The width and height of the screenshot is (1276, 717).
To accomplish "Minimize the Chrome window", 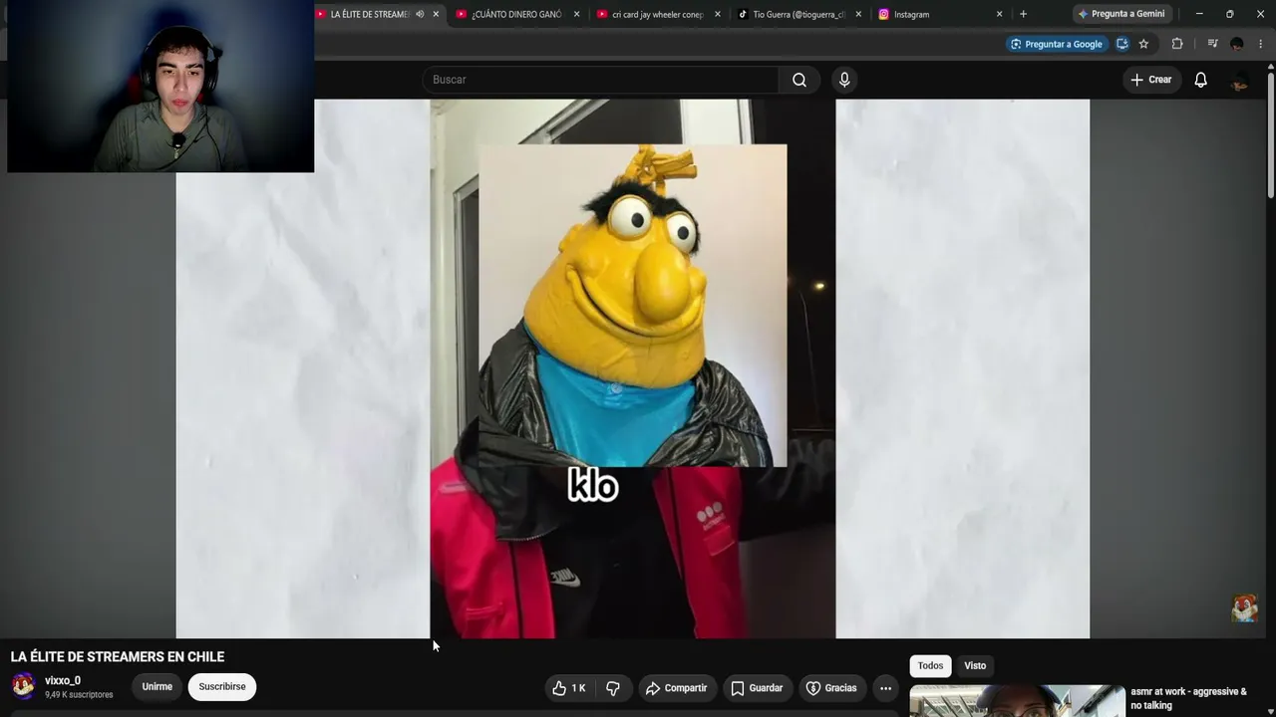I will point(1199,14).
